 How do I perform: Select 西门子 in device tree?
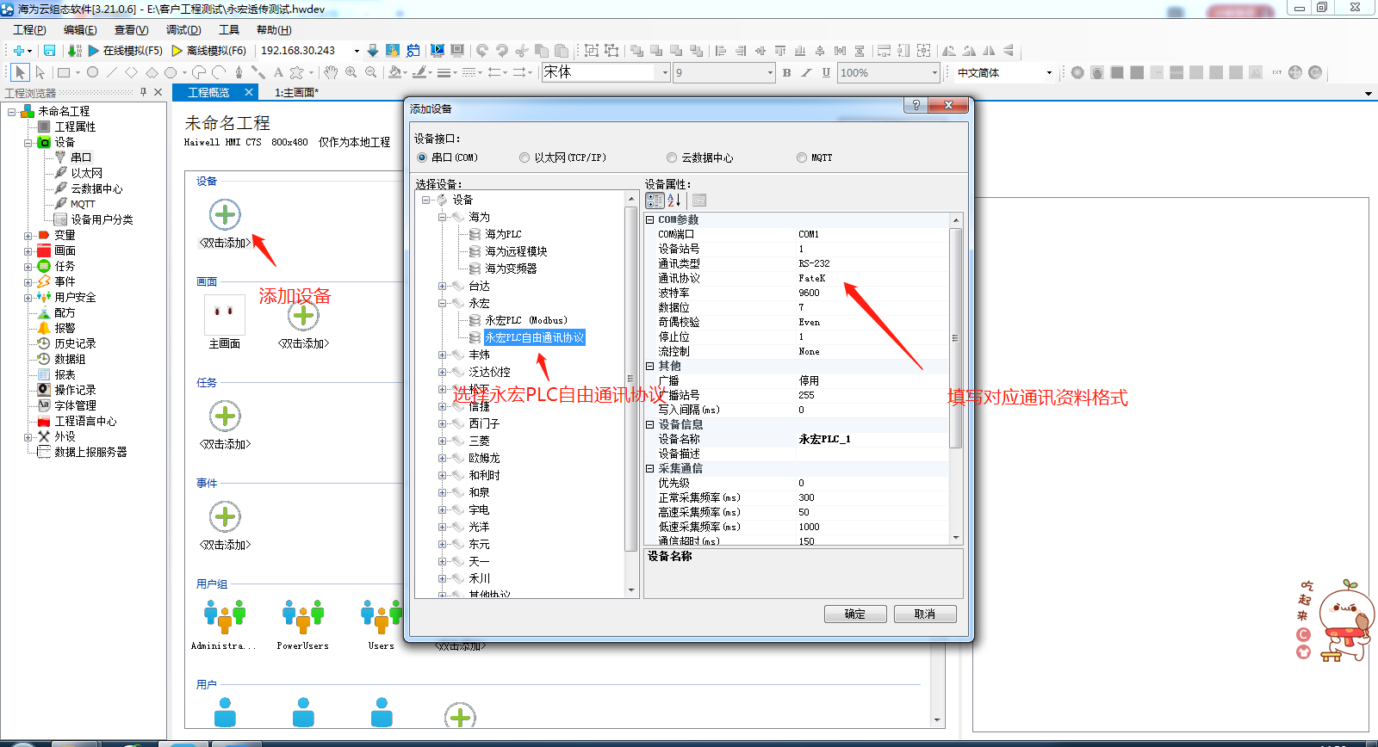pos(484,423)
